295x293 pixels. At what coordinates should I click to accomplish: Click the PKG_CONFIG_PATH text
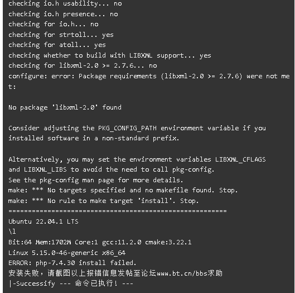point(127,128)
